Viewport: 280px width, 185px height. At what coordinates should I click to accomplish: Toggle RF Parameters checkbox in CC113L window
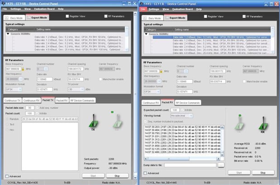(x=244, y=16)
